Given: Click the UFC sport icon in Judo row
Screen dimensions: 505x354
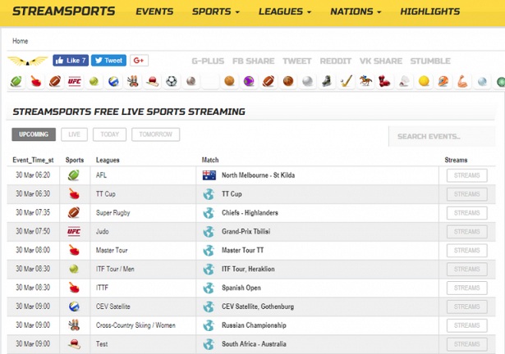Looking at the screenshot, I should coord(74,232).
